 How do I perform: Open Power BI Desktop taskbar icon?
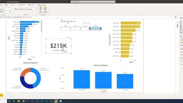click(56, 101)
